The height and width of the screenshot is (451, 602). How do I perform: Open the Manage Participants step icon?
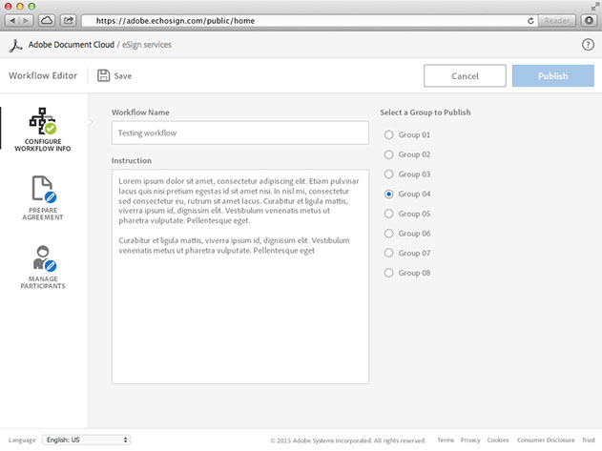point(43,258)
